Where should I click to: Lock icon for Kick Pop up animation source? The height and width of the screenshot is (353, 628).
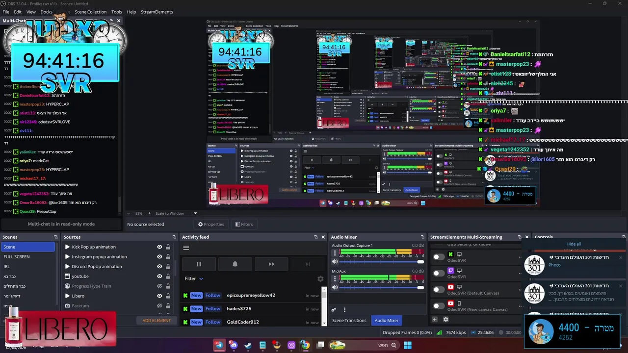point(168,247)
